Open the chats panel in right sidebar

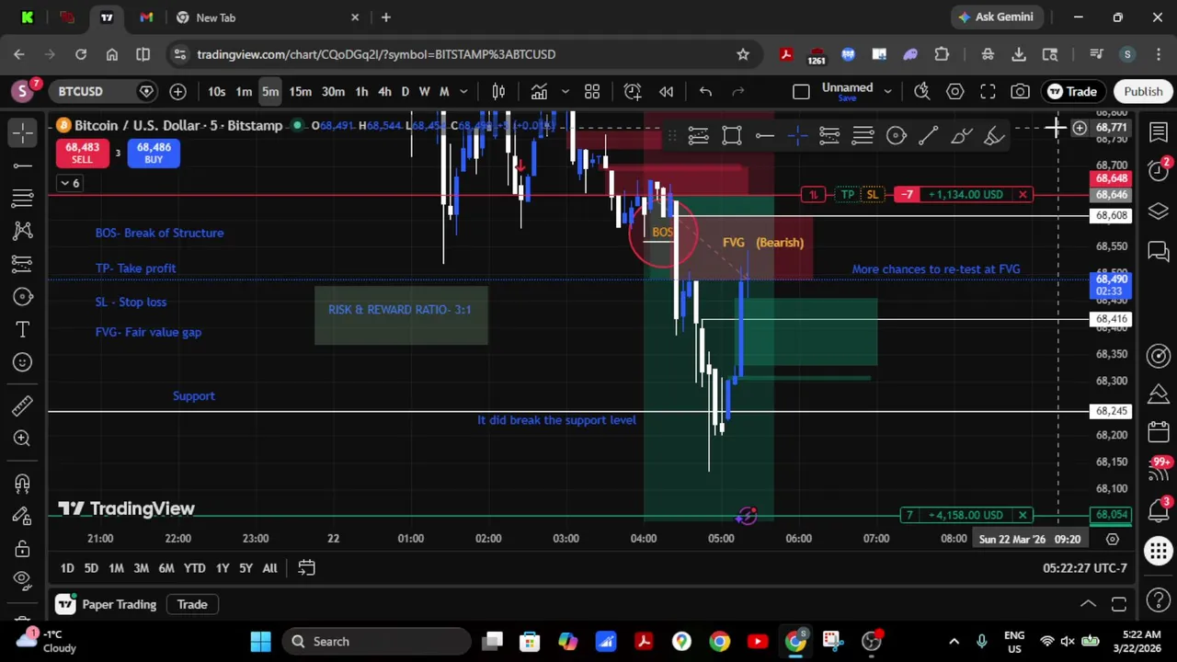(1159, 250)
